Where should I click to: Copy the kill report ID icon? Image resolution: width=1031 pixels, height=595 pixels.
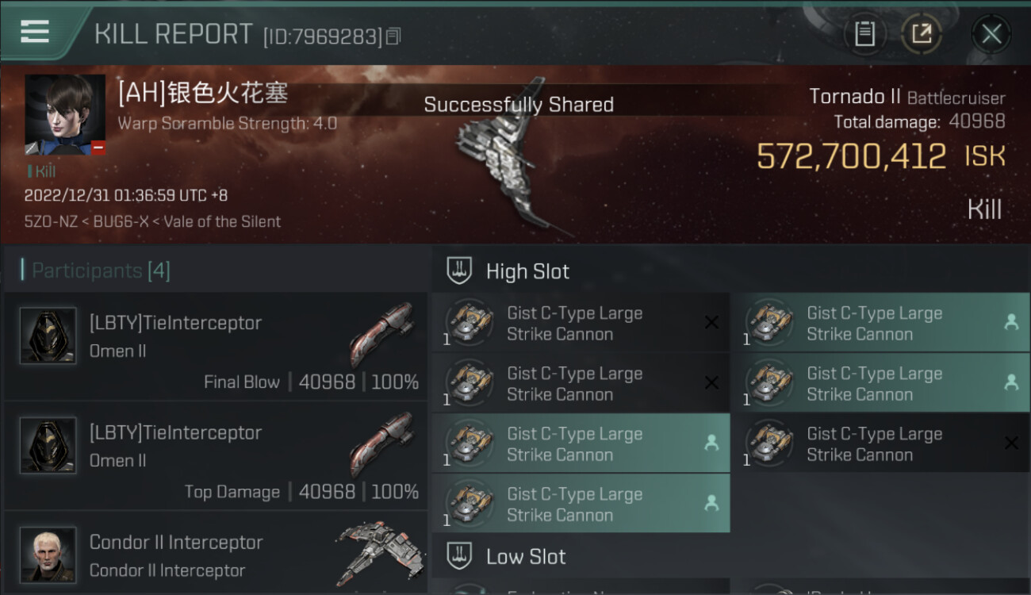[393, 36]
